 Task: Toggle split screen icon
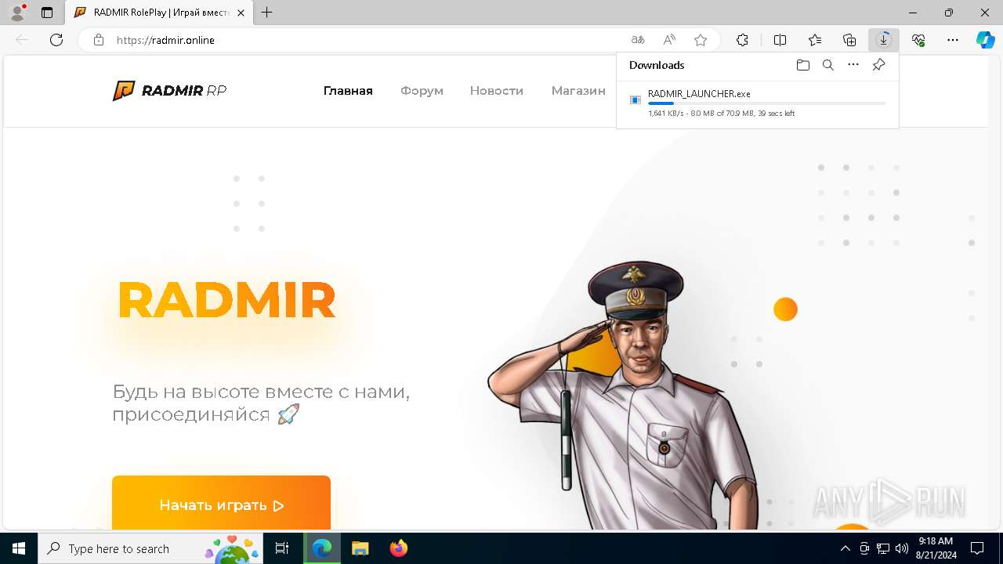(780, 40)
